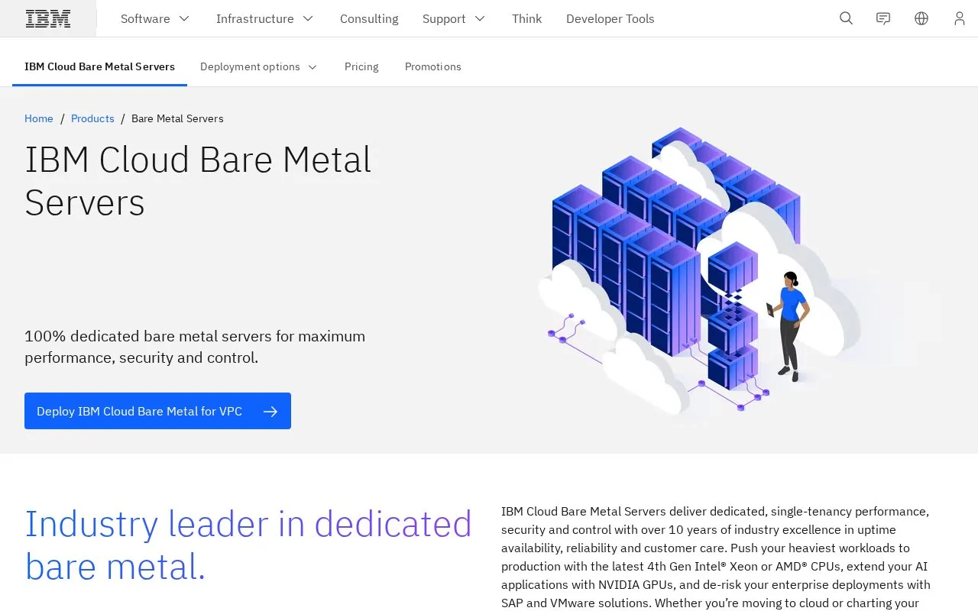
Task: Click Deploy IBM Cloud Bare Metal for VPC
Action: coord(157,411)
